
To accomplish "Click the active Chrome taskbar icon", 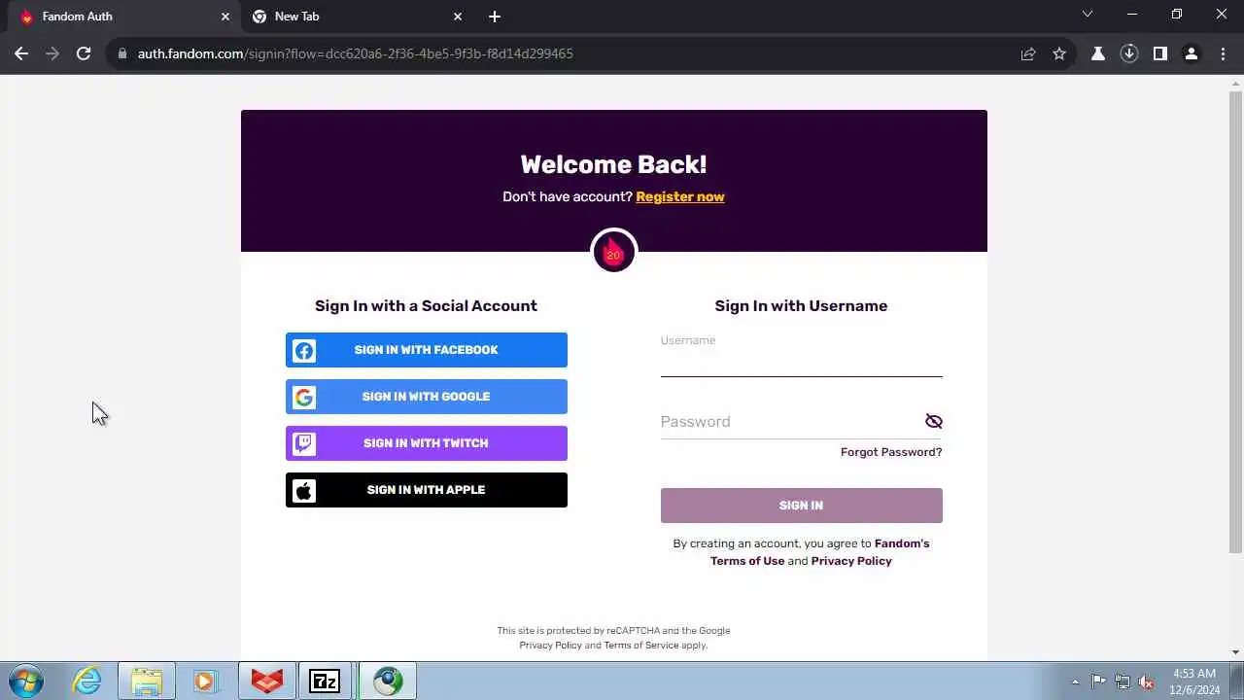I will coord(388,681).
